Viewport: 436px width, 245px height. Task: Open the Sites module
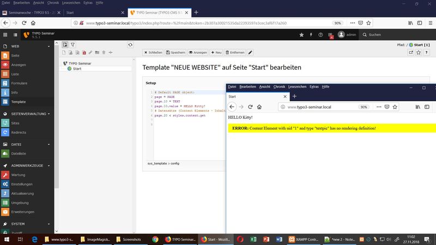coord(15,123)
